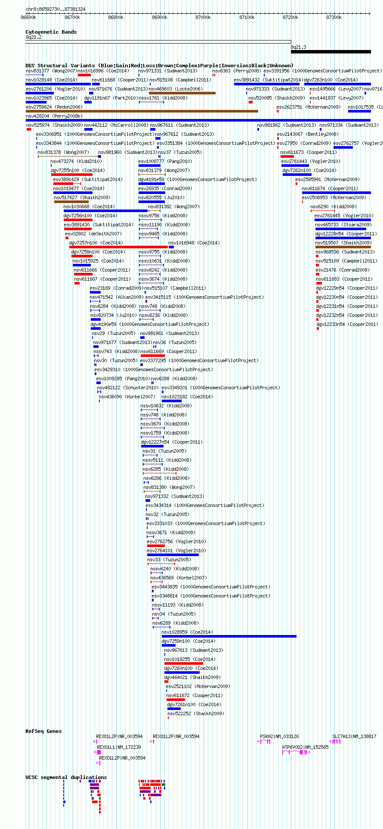Select variant nsv465733 (Itsara2009) label
The image size is (383, 829).
click(x=343, y=225)
